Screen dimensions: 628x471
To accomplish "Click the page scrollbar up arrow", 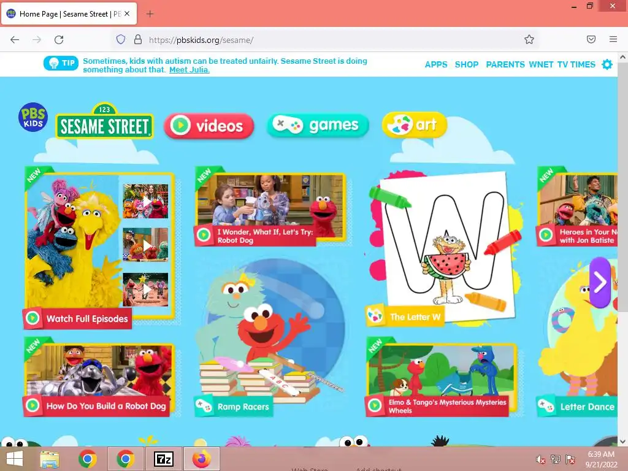I will 623,57.
